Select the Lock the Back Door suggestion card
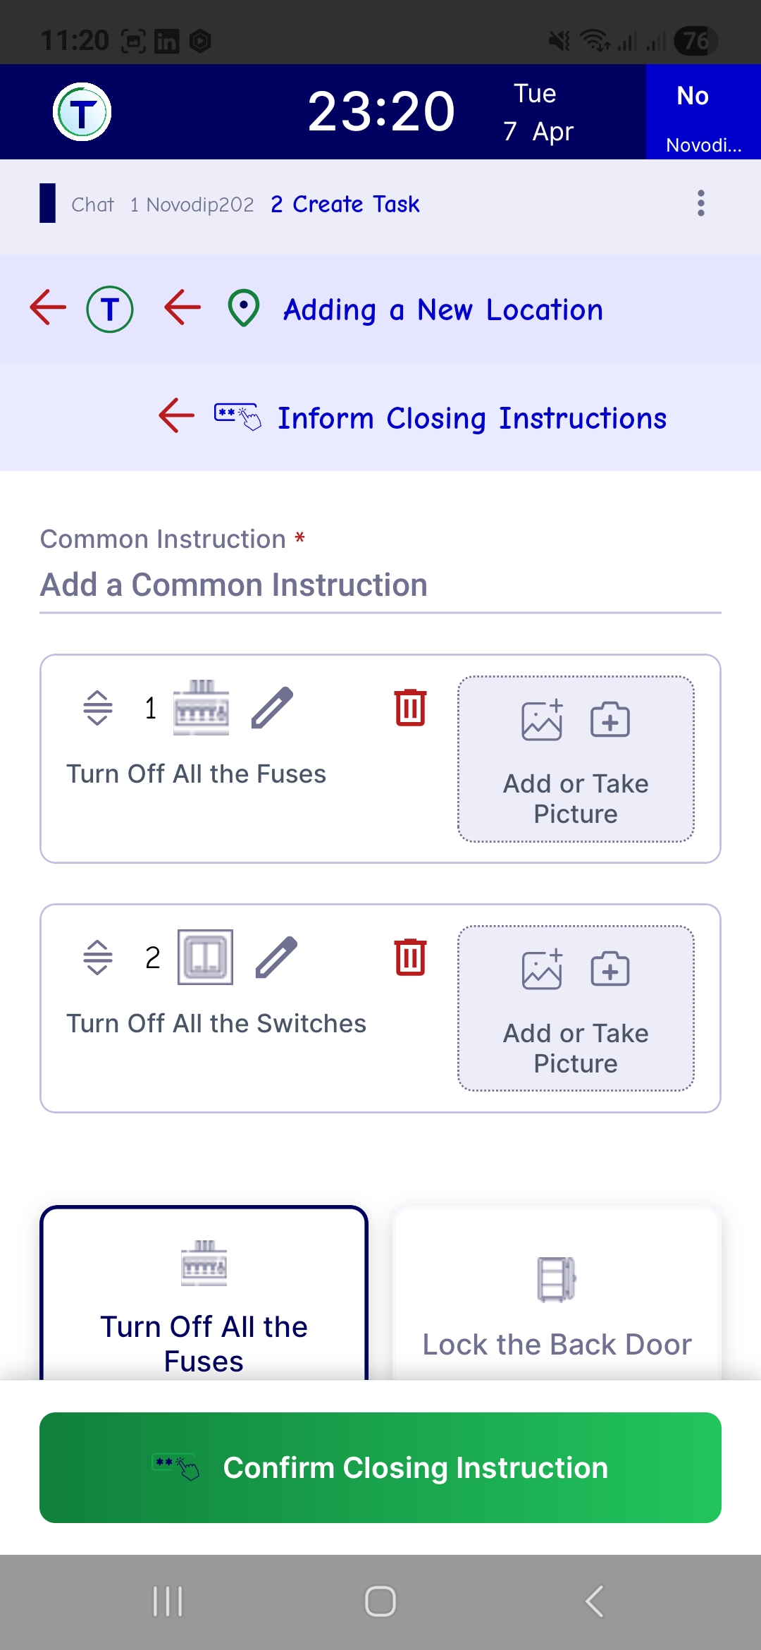The height and width of the screenshot is (1650, 761). pyautogui.click(x=557, y=1297)
